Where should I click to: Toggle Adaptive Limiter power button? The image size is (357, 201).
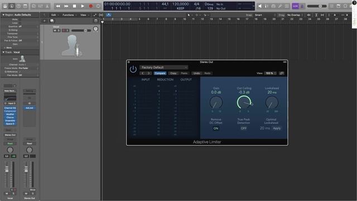pos(133,69)
